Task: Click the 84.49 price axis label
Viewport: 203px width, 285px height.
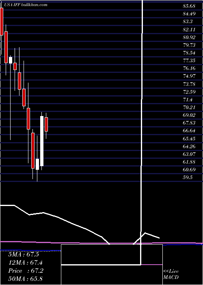Action: pos(189,14)
